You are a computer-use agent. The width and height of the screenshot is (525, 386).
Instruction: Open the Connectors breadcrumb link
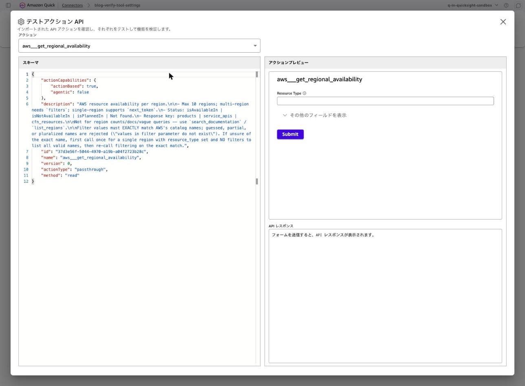point(72,5)
